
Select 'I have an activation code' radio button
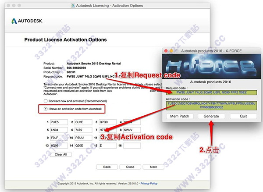tap(46, 109)
